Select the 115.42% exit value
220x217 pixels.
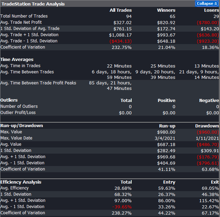(x=209, y=200)
